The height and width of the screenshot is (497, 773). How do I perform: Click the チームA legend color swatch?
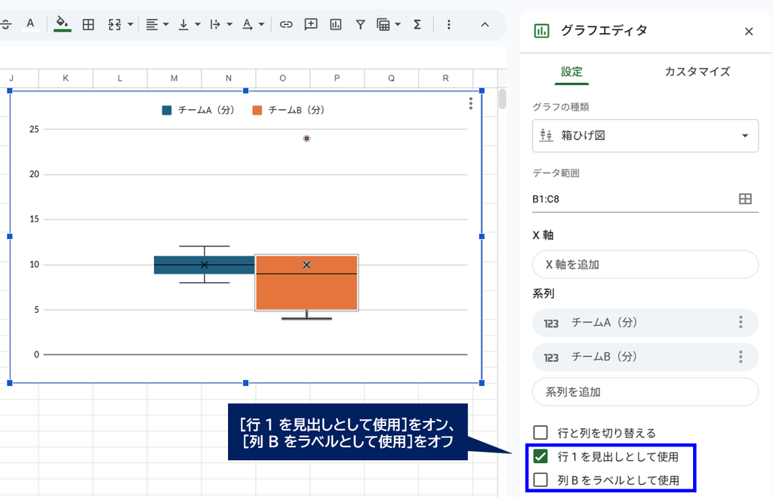tap(167, 110)
